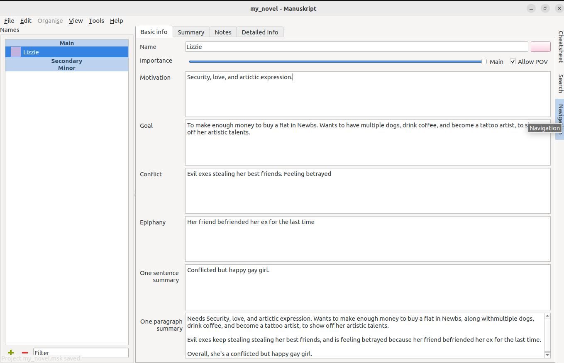
Task: Select Lizzie in the character list
Action: (67, 52)
